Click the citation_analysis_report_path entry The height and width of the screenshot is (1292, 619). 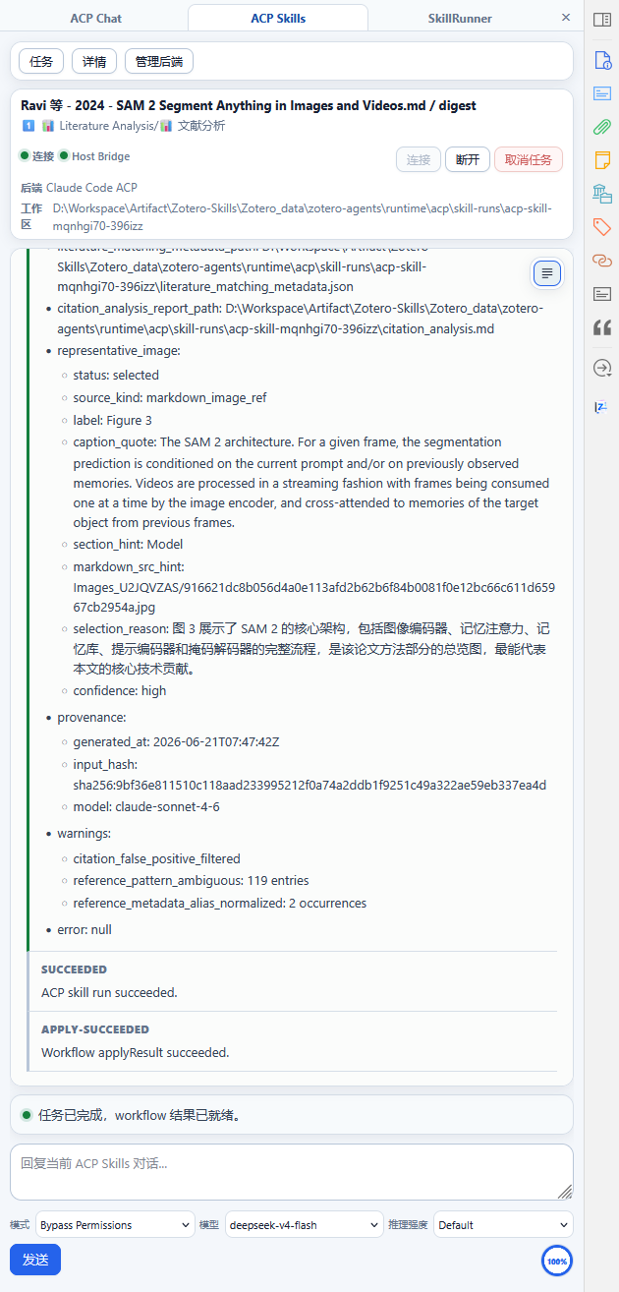point(300,319)
